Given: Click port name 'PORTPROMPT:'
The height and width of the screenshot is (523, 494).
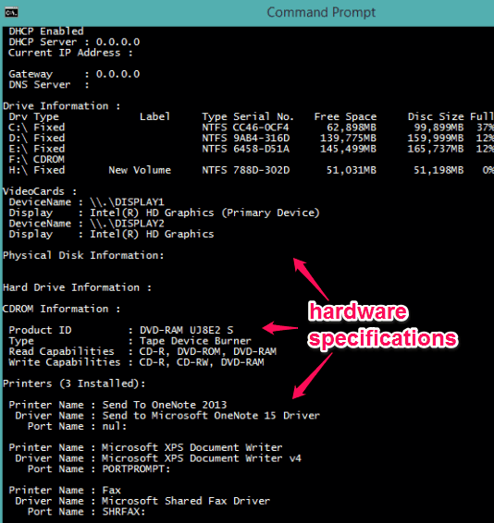Looking at the screenshot, I should coord(136,469).
